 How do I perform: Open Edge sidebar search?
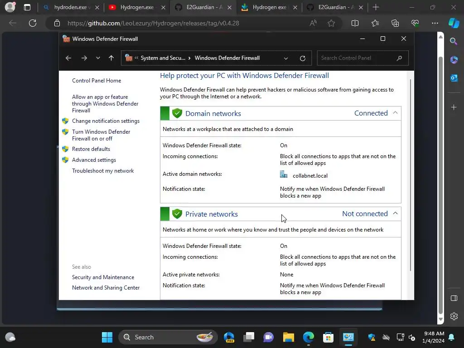click(454, 41)
